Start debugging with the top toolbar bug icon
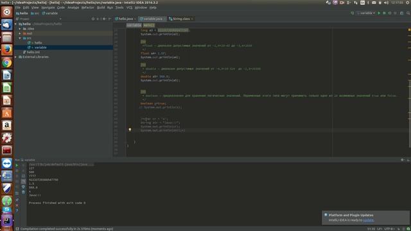The height and width of the screenshot is (231, 411). [384, 13]
